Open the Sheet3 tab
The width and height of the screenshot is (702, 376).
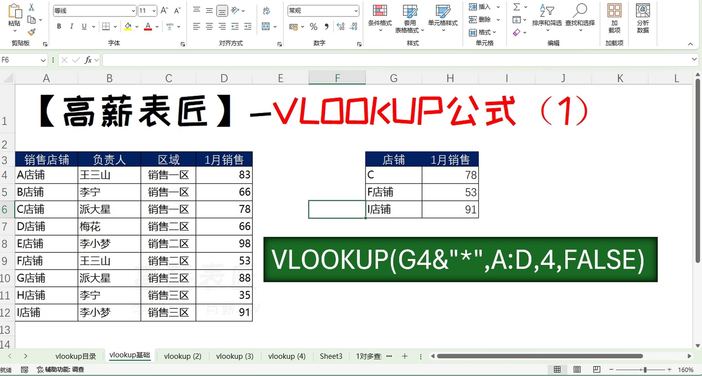[x=331, y=356]
